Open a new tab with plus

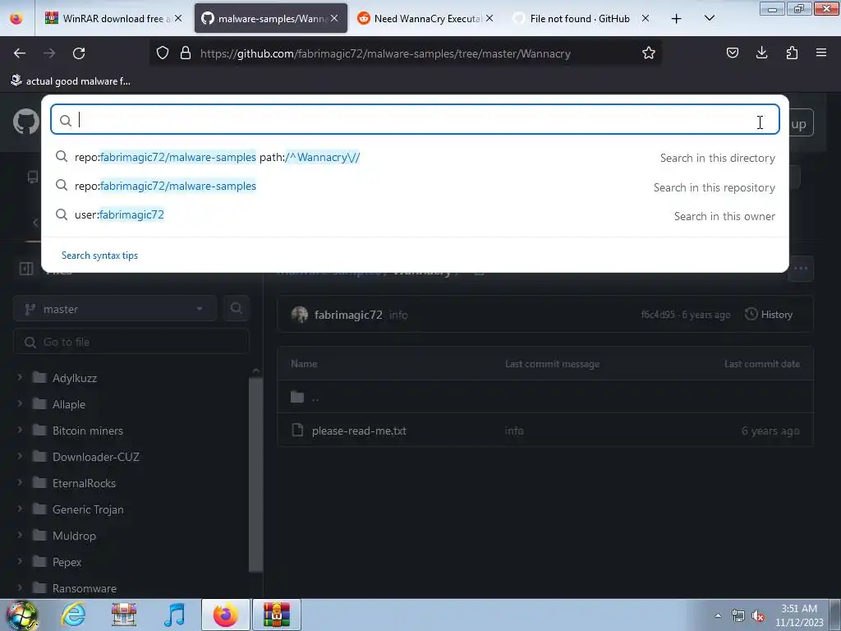677,19
